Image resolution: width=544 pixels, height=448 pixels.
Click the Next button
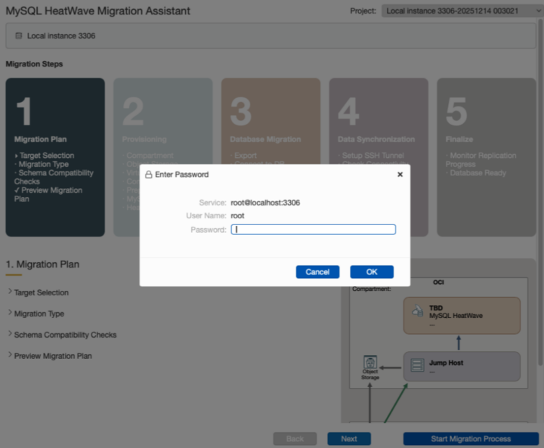349,439
